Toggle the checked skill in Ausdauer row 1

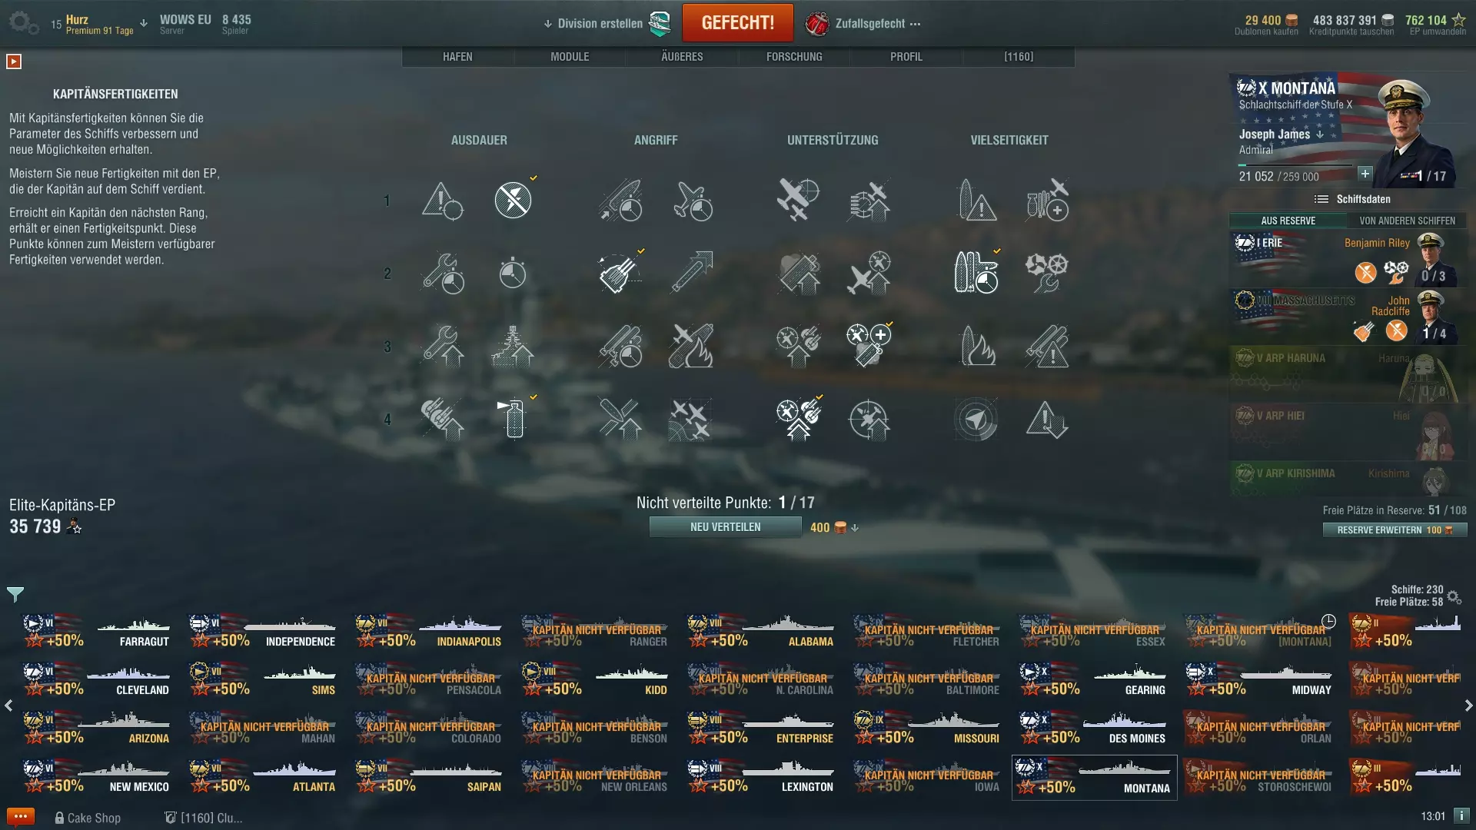514,200
